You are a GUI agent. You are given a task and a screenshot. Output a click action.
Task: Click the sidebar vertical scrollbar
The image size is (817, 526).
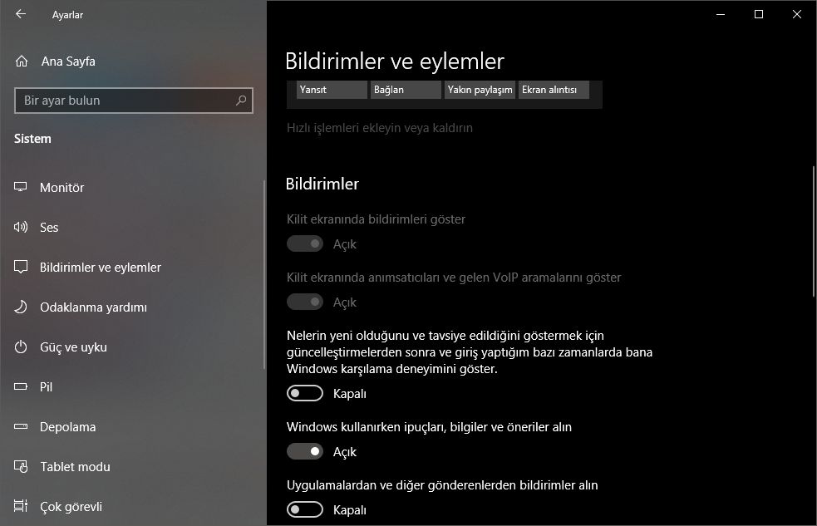tap(264, 275)
